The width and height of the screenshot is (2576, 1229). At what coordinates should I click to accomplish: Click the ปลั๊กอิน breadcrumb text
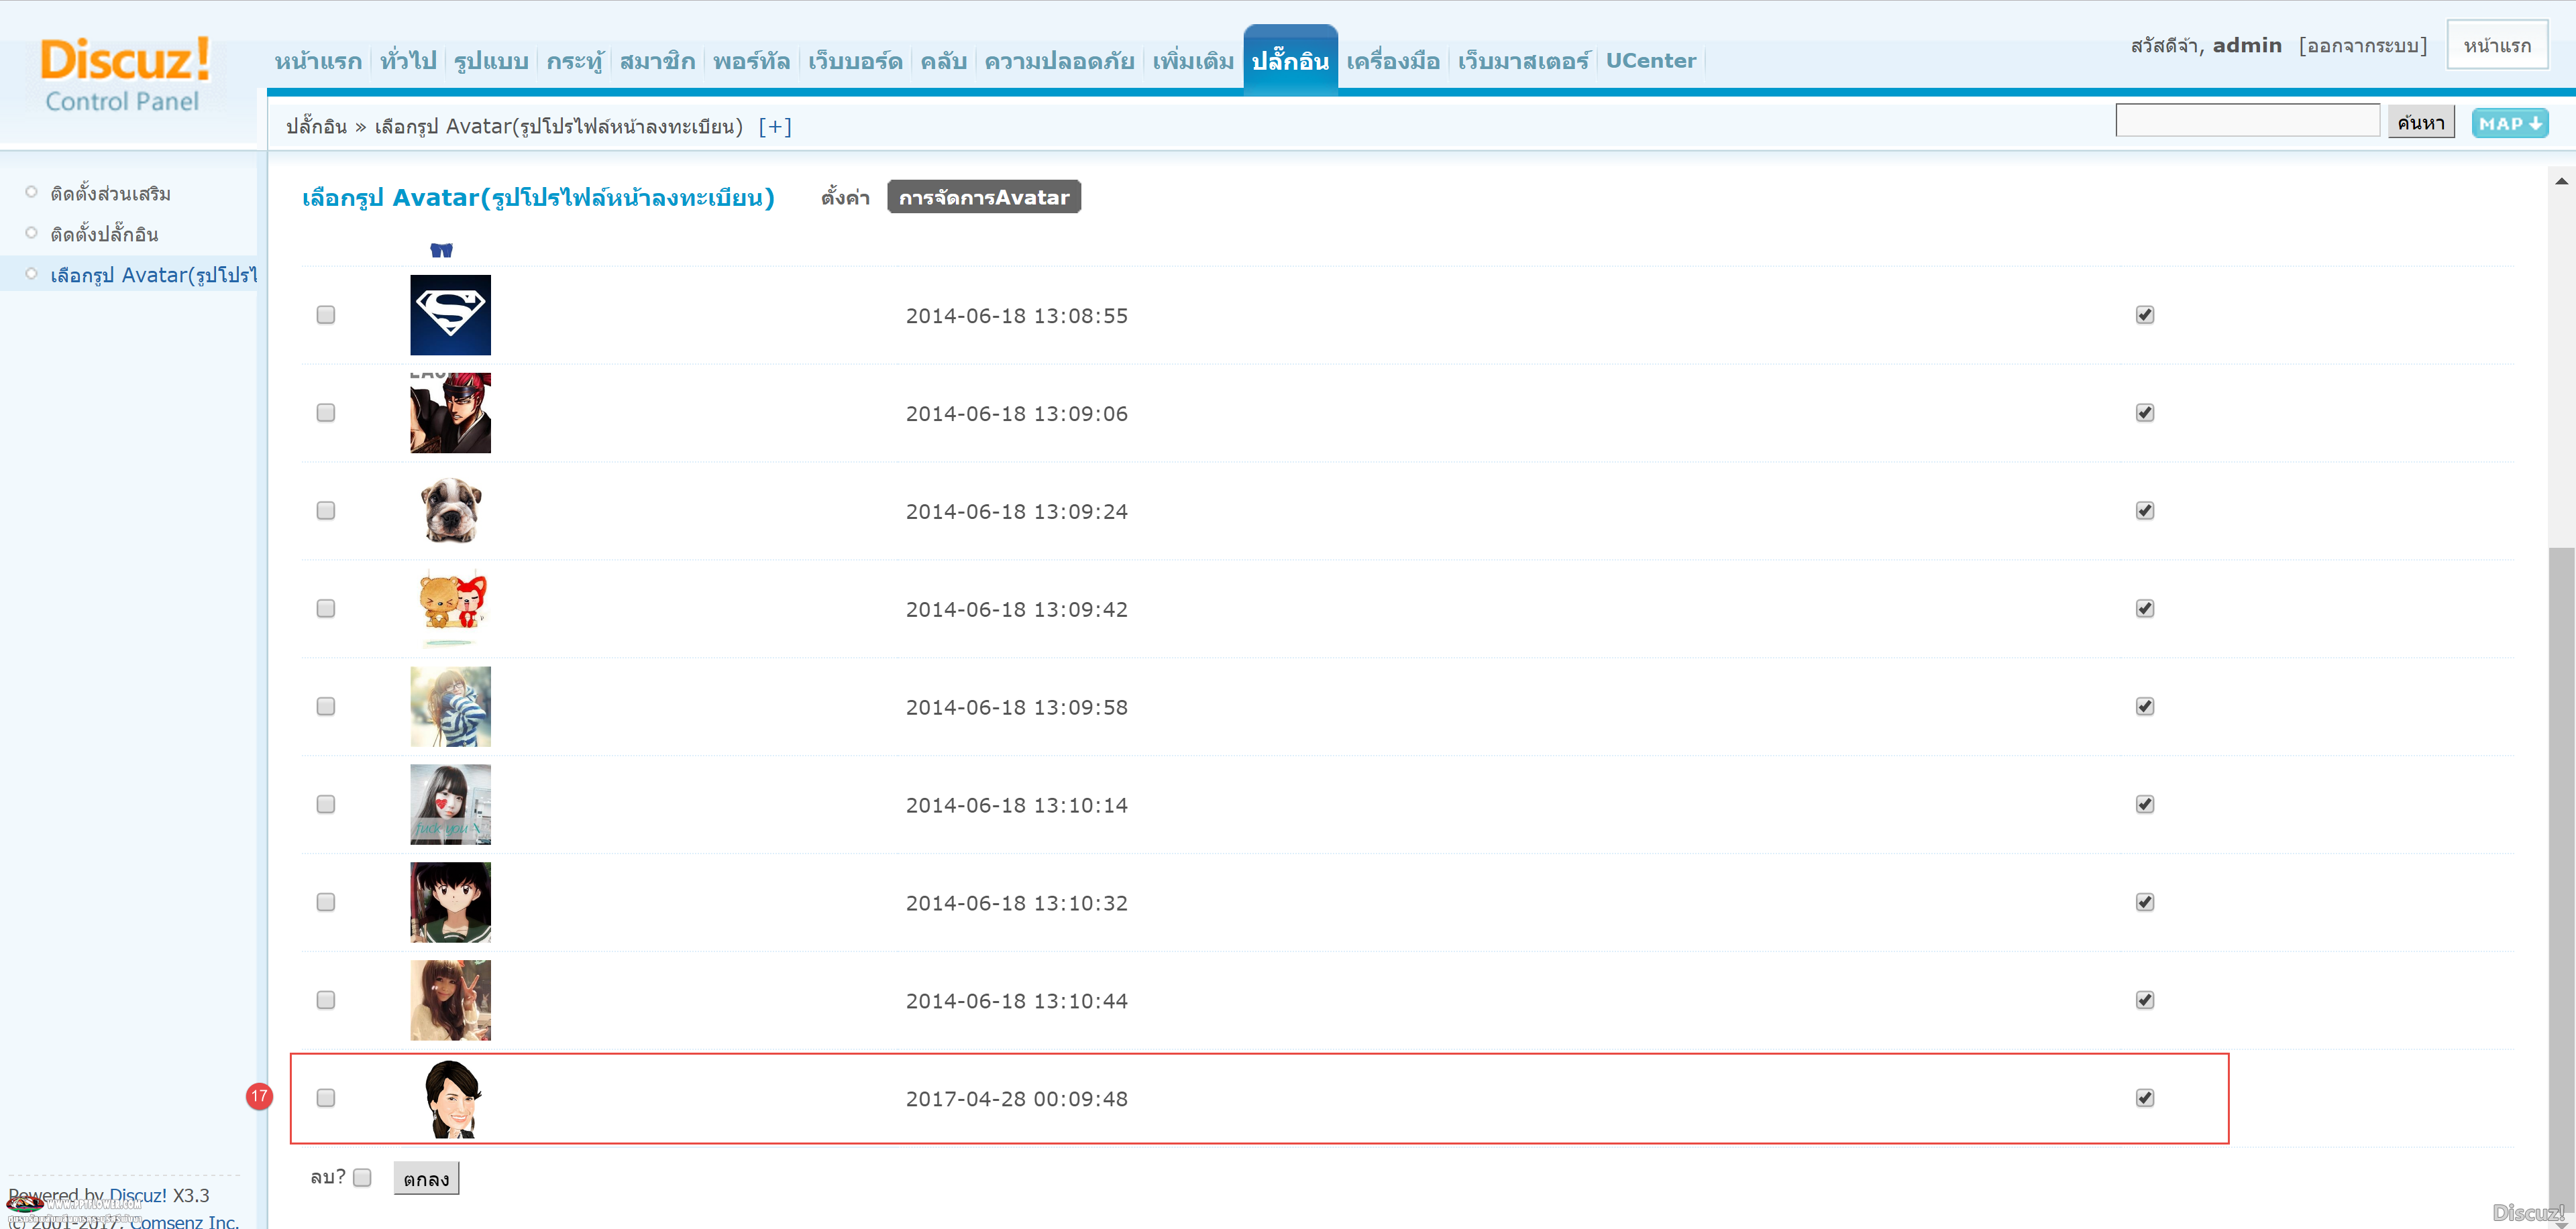tap(316, 127)
